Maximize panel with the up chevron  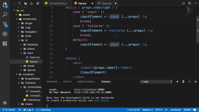tap(189, 82)
